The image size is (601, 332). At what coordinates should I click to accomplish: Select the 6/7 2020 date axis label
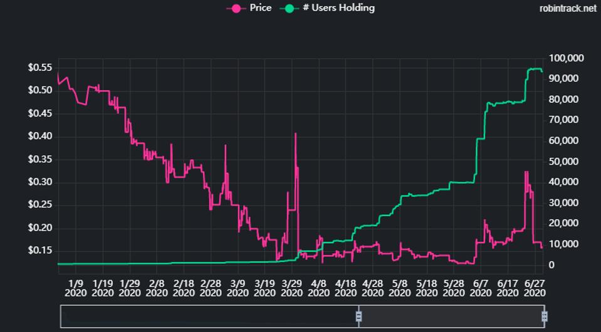click(480, 288)
